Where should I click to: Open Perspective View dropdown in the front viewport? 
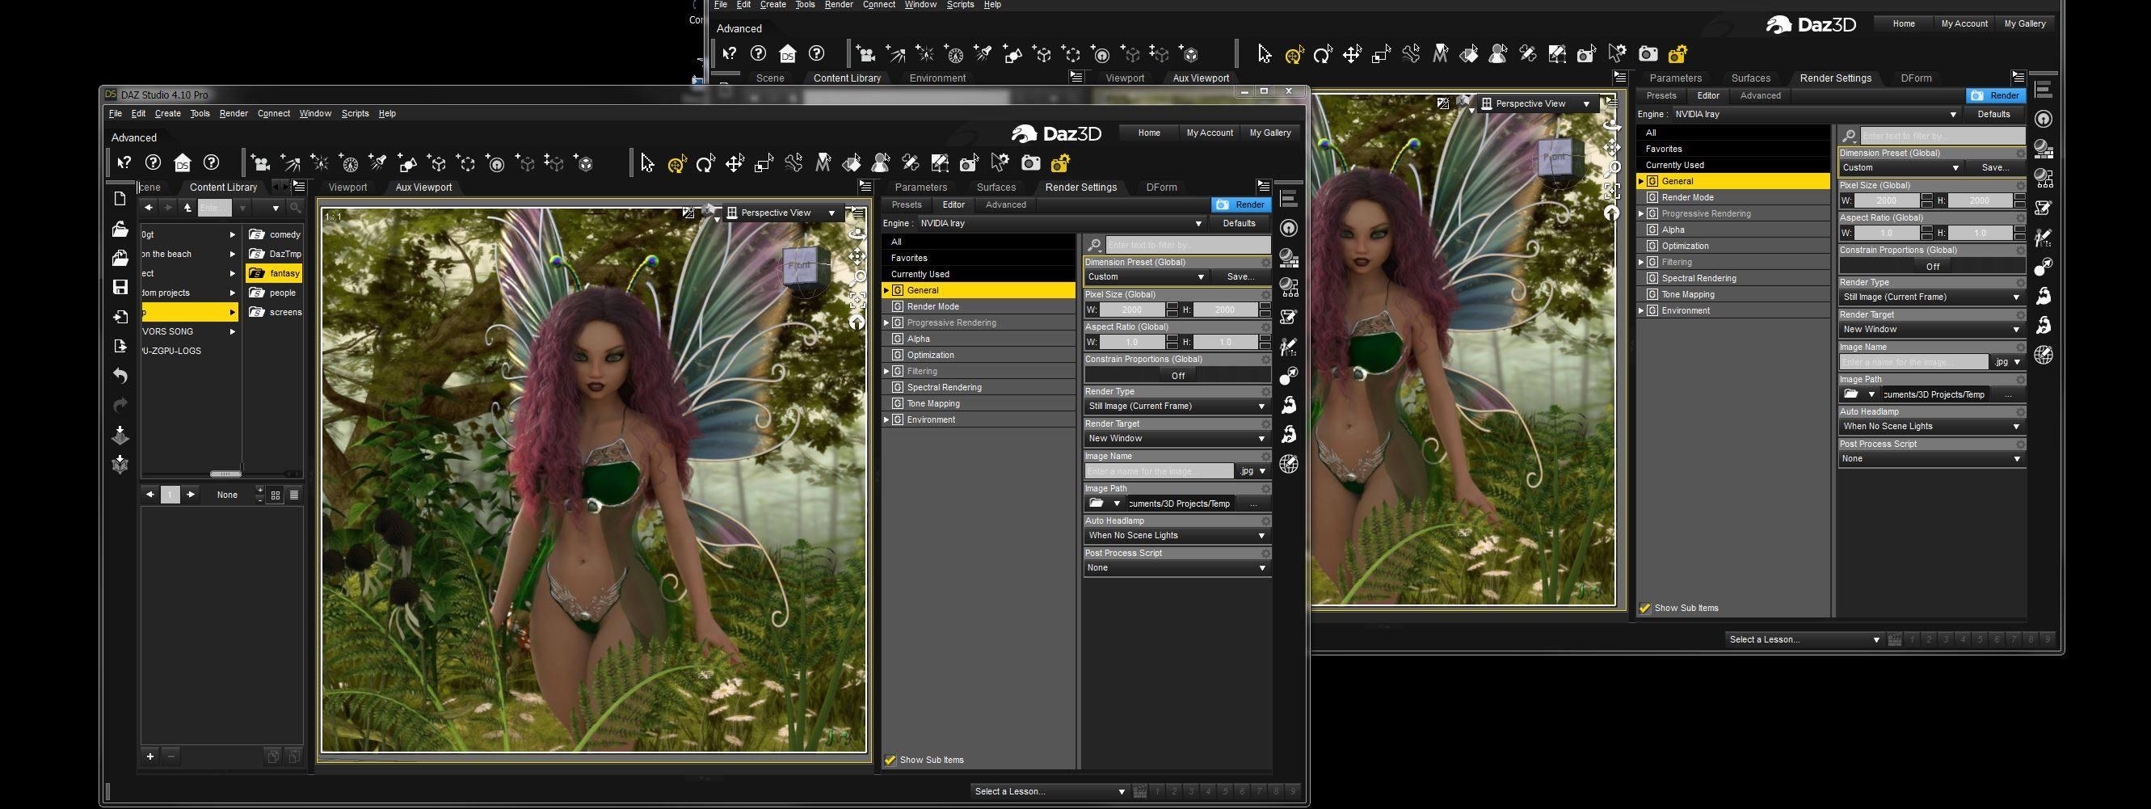tap(781, 213)
